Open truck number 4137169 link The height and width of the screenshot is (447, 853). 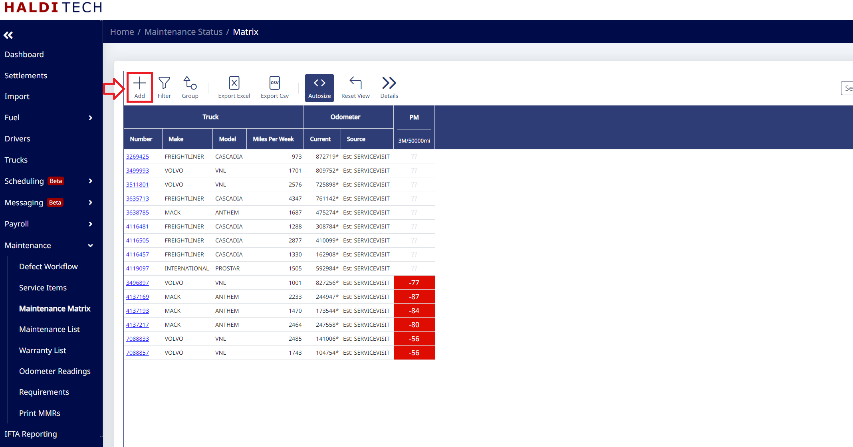(x=137, y=297)
